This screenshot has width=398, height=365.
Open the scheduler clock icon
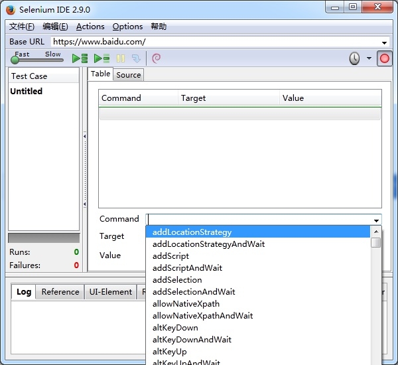(x=354, y=58)
